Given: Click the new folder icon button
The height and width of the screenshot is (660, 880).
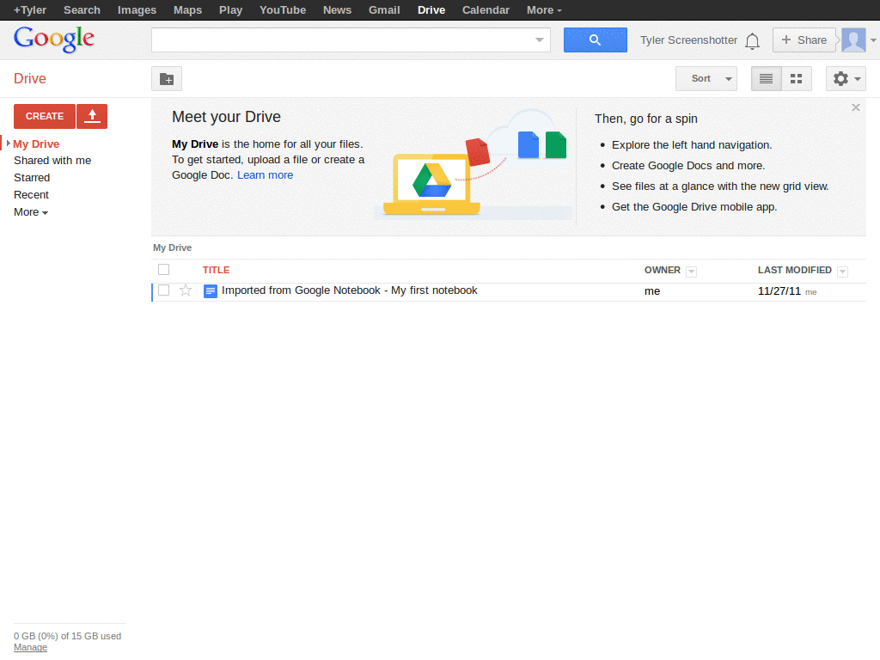Looking at the screenshot, I should [x=167, y=78].
